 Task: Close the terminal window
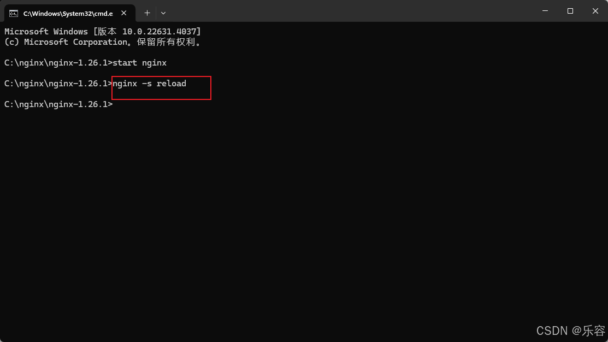[x=595, y=11]
